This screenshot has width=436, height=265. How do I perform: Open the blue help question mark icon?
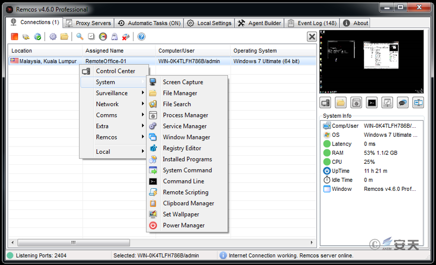141,37
